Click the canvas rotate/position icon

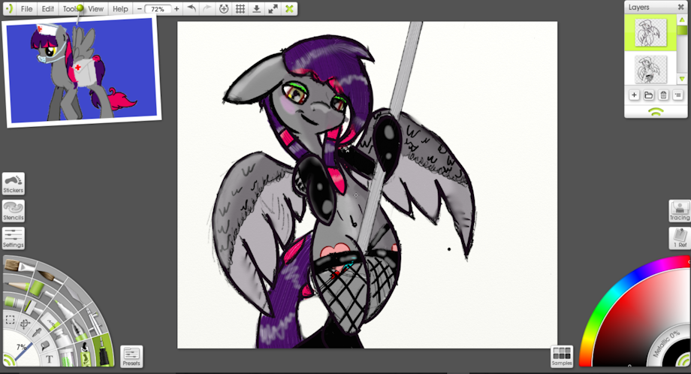tap(224, 9)
